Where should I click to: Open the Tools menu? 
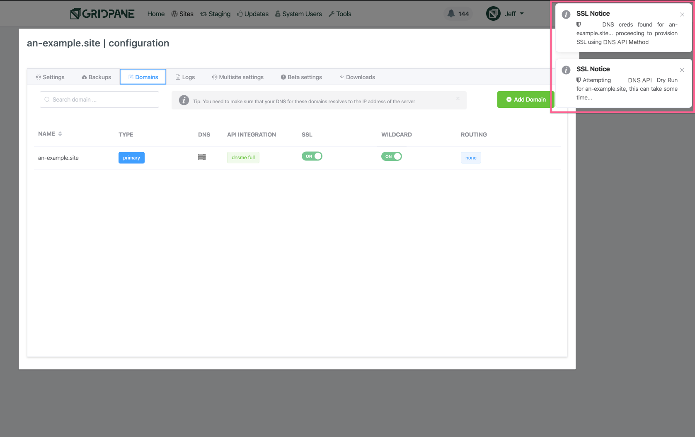(340, 14)
